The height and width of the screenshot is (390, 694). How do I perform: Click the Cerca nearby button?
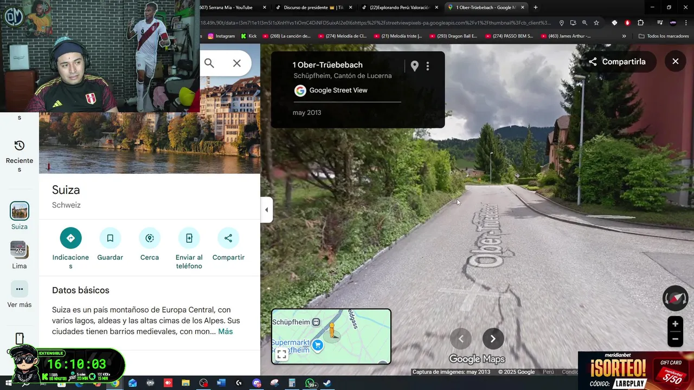150,244
